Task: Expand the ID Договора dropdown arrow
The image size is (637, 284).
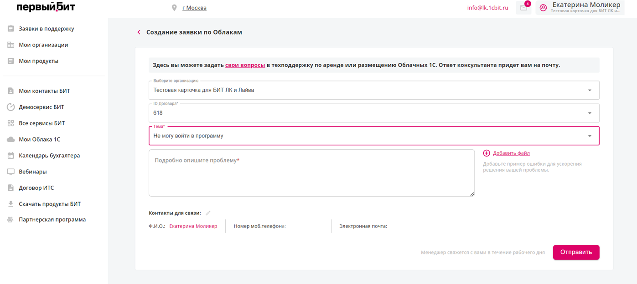Action: [590, 113]
